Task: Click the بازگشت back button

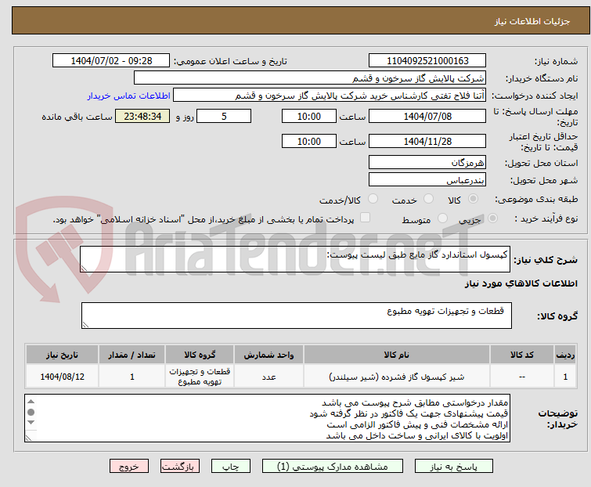Action: tap(179, 467)
